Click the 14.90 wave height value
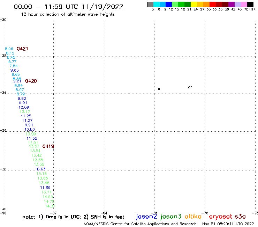Viewport: 258px width, 227px height. click(x=48, y=197)
